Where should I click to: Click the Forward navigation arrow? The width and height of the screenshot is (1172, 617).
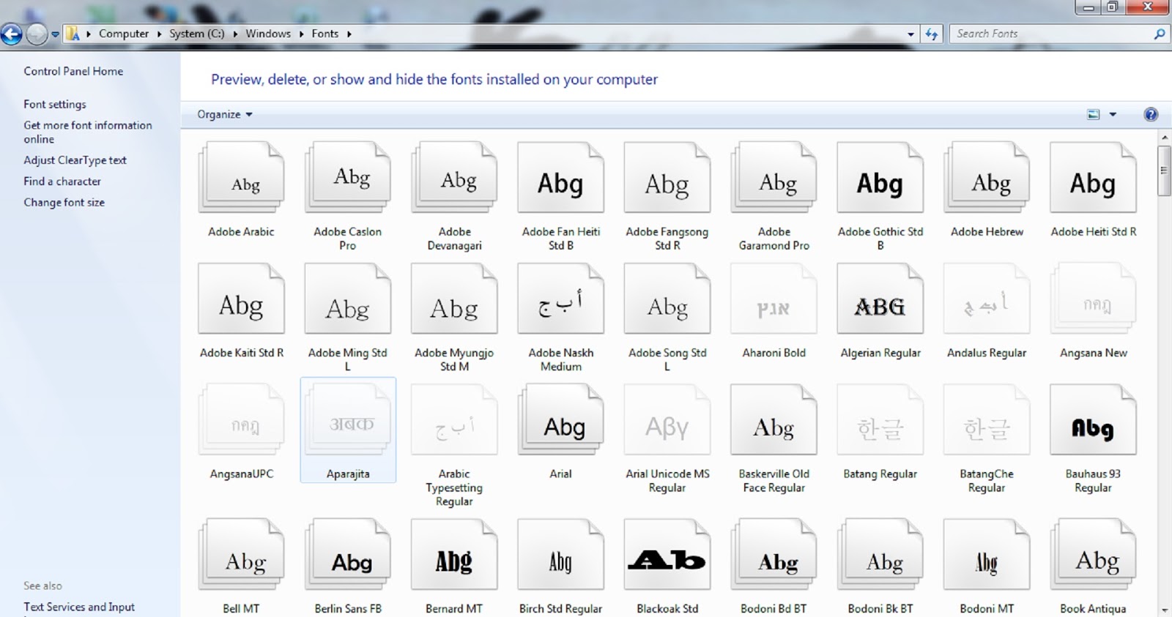[37, 34]
